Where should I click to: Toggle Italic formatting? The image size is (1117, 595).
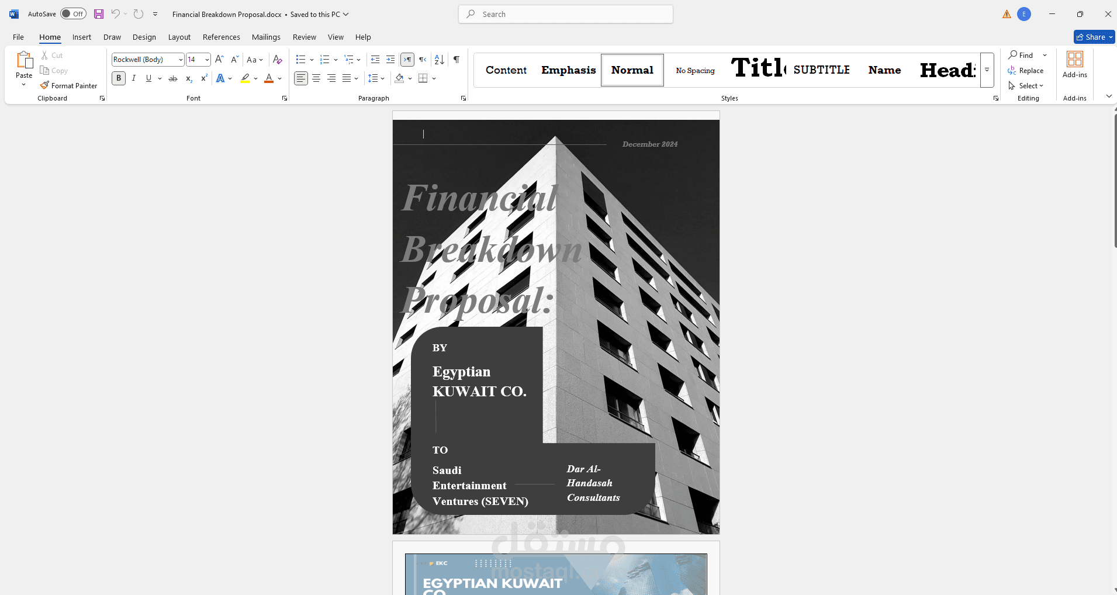[x=134, y=78]
